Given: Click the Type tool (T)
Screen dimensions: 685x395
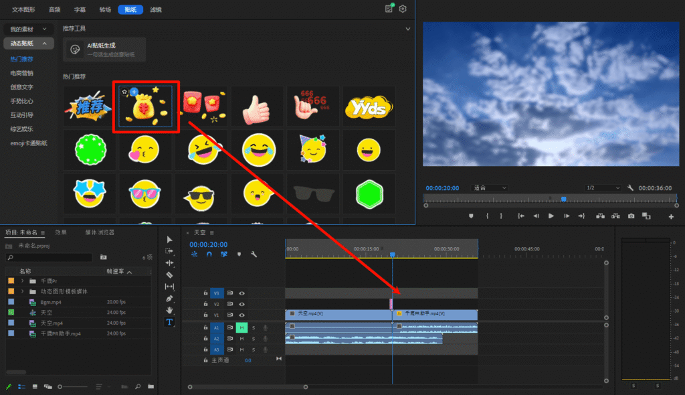Looking at the screenshot, I should click(x=169, y=322).
